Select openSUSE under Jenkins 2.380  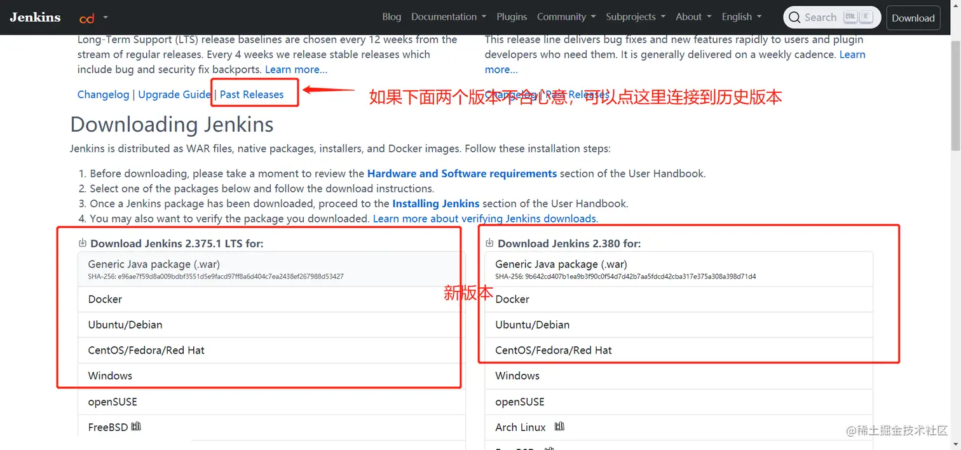pos(679,402)
